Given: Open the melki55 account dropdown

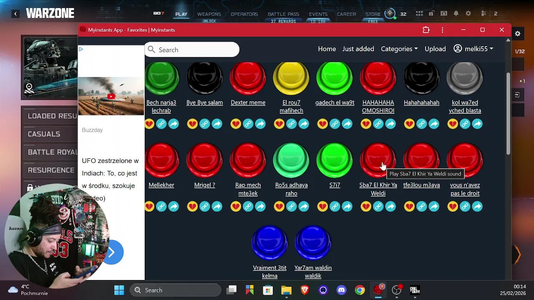Looking at the screenshot, I should tap(473, 49).
